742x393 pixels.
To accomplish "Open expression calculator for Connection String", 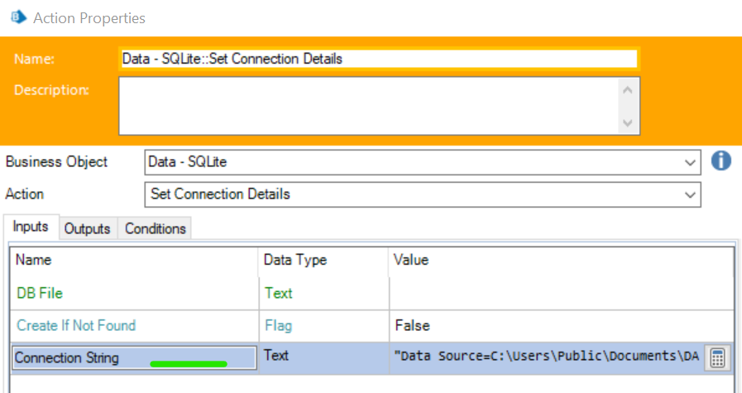I will [x=717, y=358].
